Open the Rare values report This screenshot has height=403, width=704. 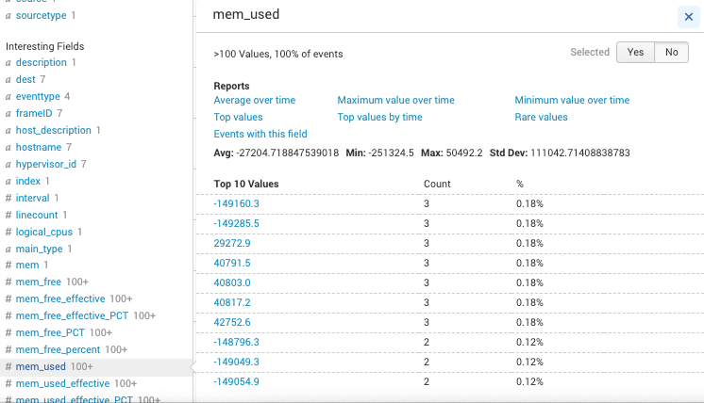(541, 117)
